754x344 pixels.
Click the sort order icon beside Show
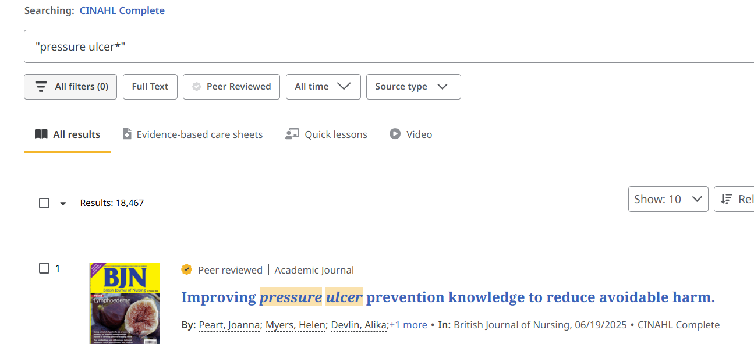point(726,199)
